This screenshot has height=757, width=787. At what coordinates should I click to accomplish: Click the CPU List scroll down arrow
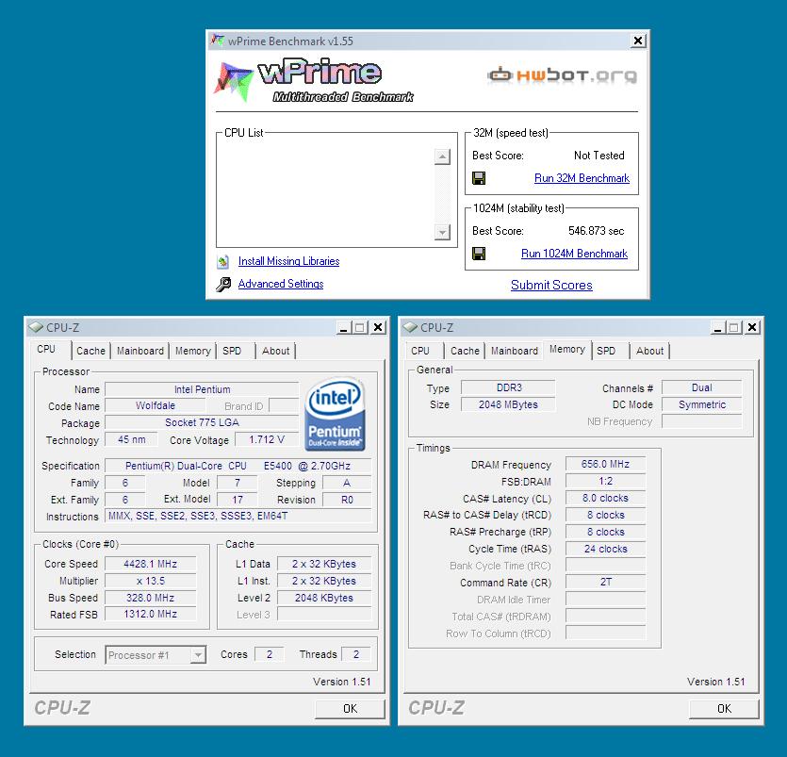coord(442,232)
